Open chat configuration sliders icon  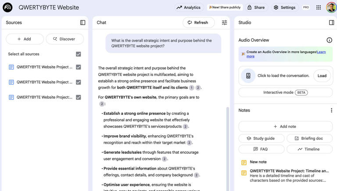click(x=224, y=22)
